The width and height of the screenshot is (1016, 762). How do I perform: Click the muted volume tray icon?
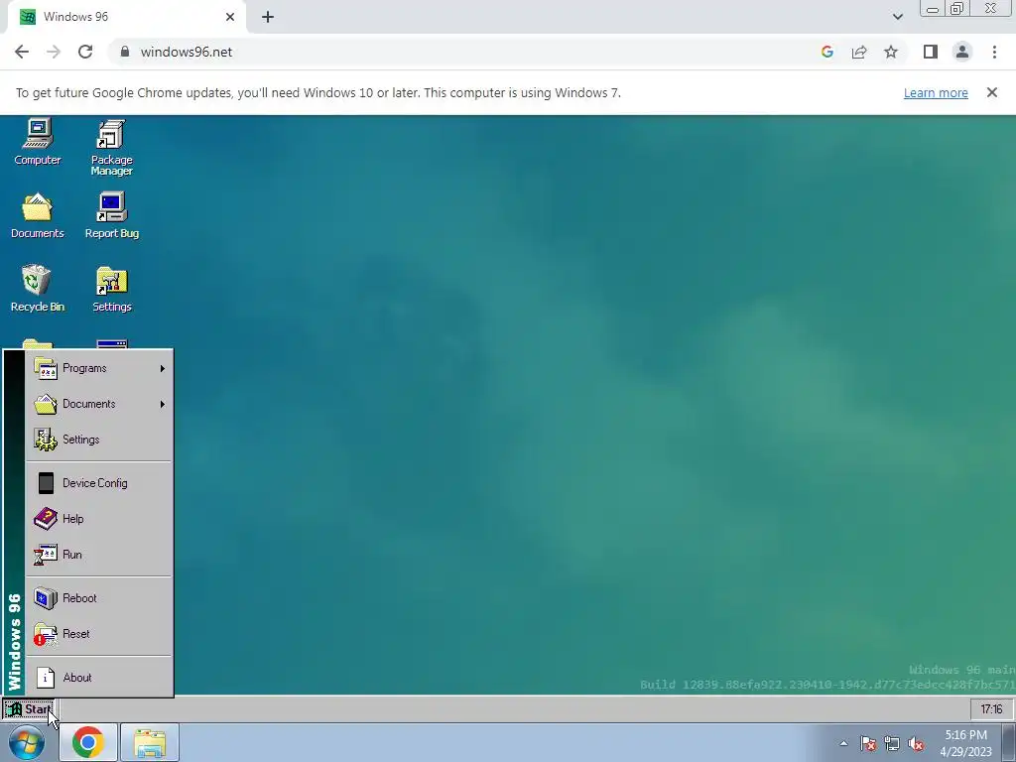[x=916, y=743]
